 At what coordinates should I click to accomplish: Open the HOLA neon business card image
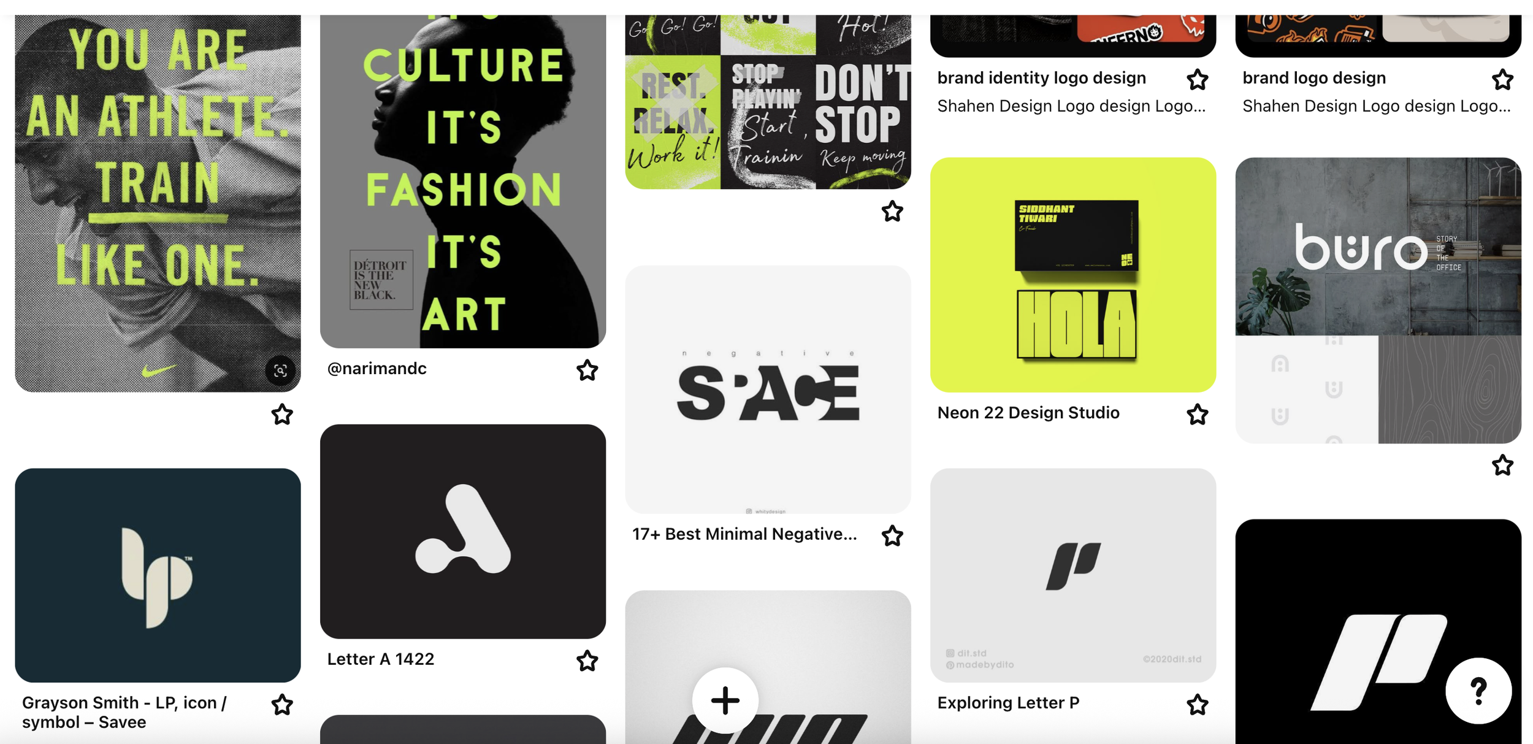click(1073, 275)
